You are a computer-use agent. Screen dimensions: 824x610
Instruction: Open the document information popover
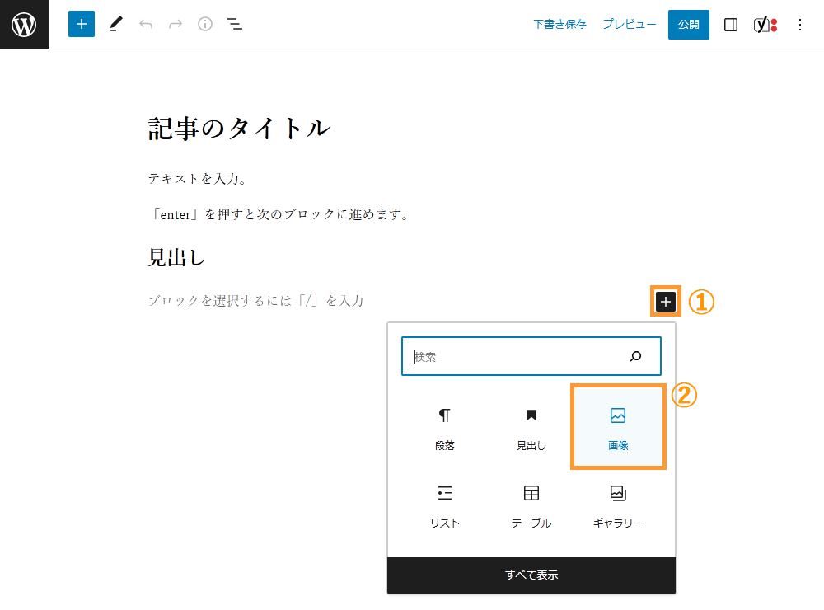pos(204,24)
